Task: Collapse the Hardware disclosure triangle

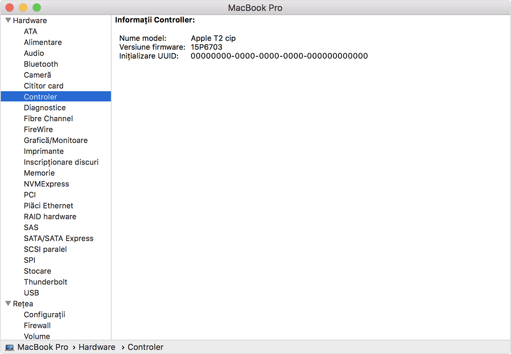Action: [x=8, y=20]
